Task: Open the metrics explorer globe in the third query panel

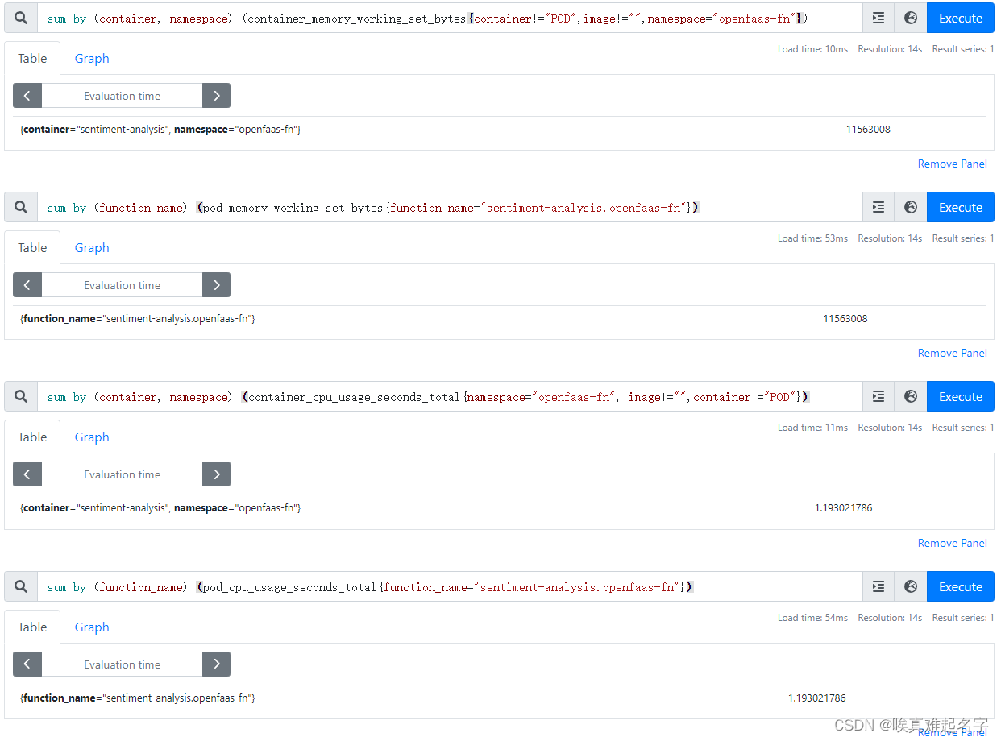Action: click(x=910, y=396)
